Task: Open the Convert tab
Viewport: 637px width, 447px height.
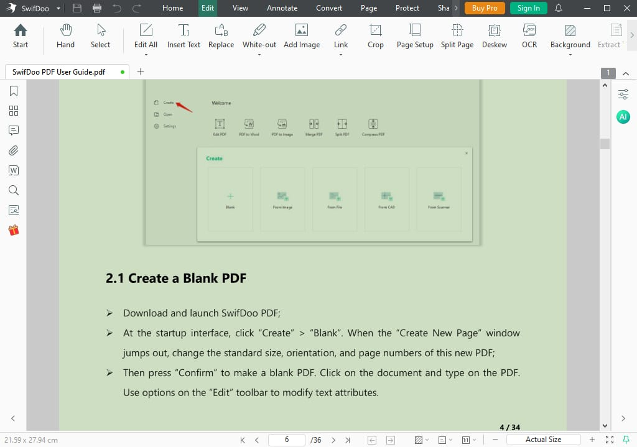Action: click(329, 8)
